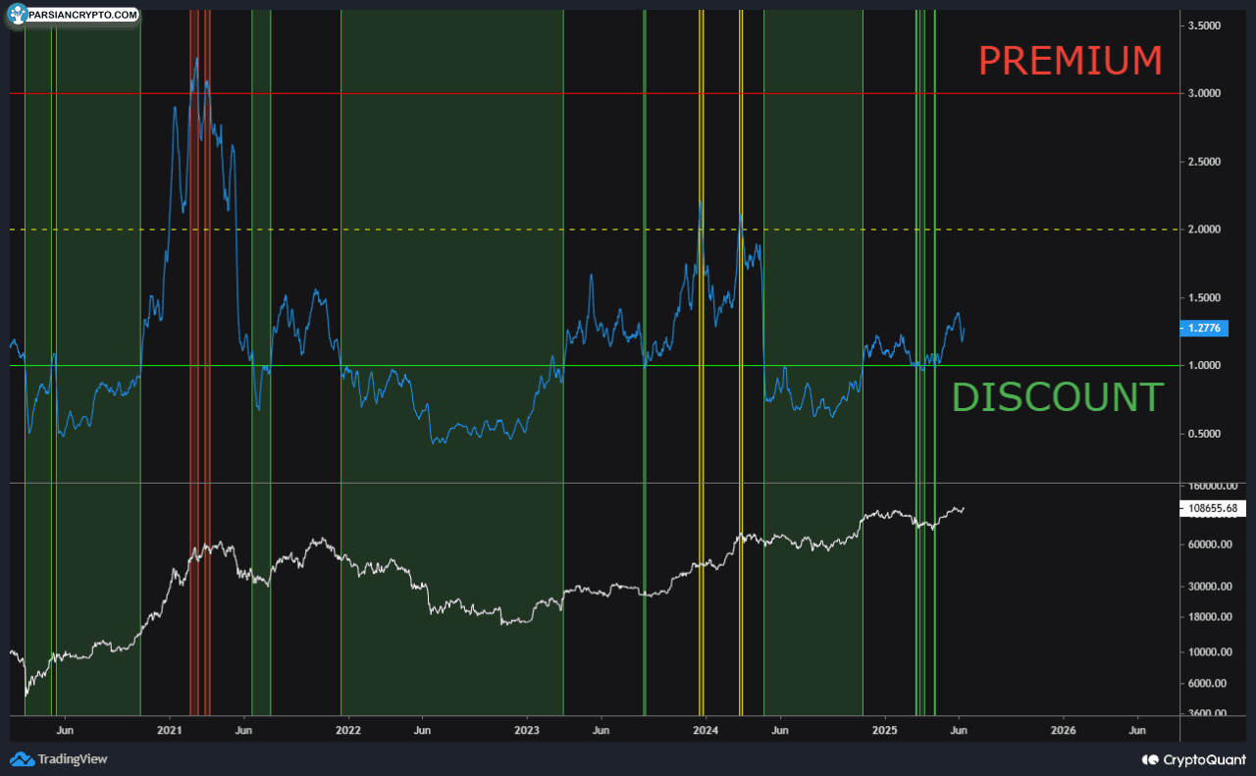Click the 2.5000 axis value

coord(1204,162)
